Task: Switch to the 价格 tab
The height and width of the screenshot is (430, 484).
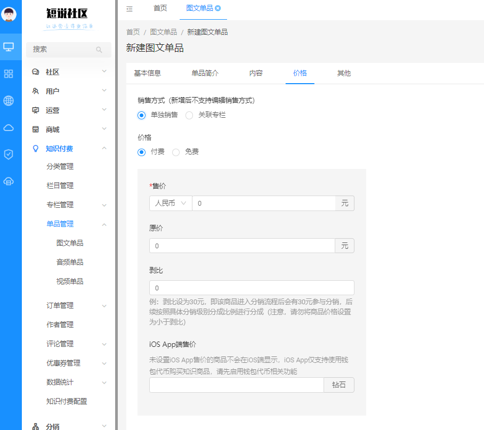Action: point(300,73)
